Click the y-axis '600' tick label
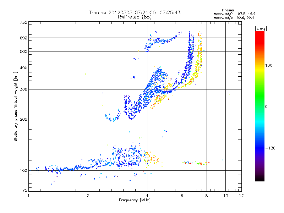Image resolution: width=284 pixels, height=213 pixels. coord(24,38)
